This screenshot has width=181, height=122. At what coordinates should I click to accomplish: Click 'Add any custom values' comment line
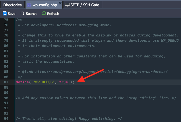coord(96,98)
